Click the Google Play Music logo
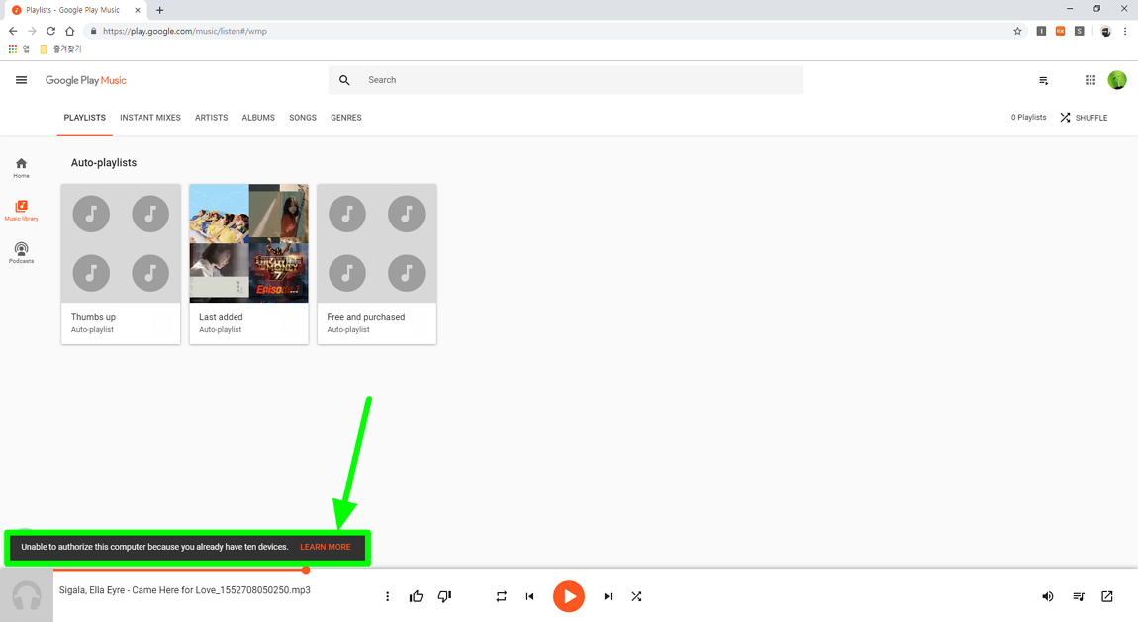Viewport: 1138px width, 622px height. pos(86,80)
